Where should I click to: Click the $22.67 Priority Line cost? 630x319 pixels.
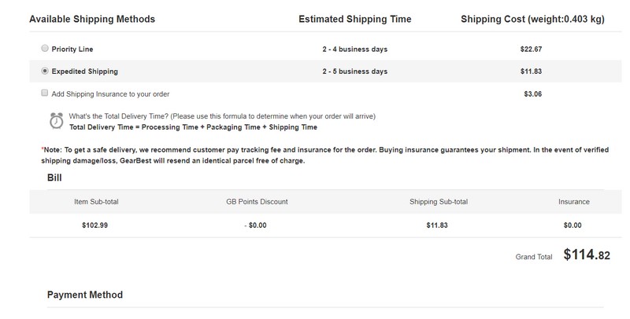[x=531, y=49]
